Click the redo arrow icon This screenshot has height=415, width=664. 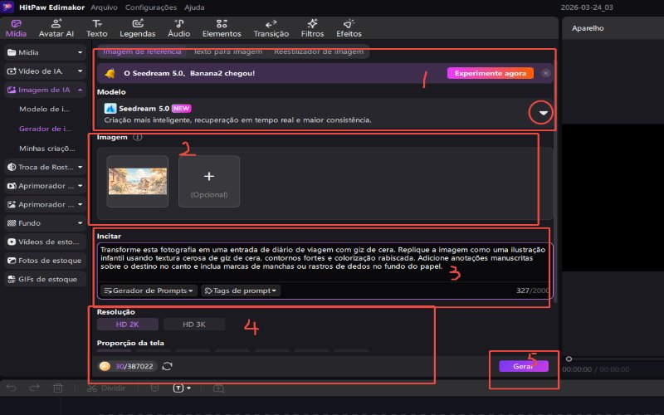tap(35, 388)
